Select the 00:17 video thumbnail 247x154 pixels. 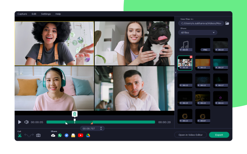(220, 81)
